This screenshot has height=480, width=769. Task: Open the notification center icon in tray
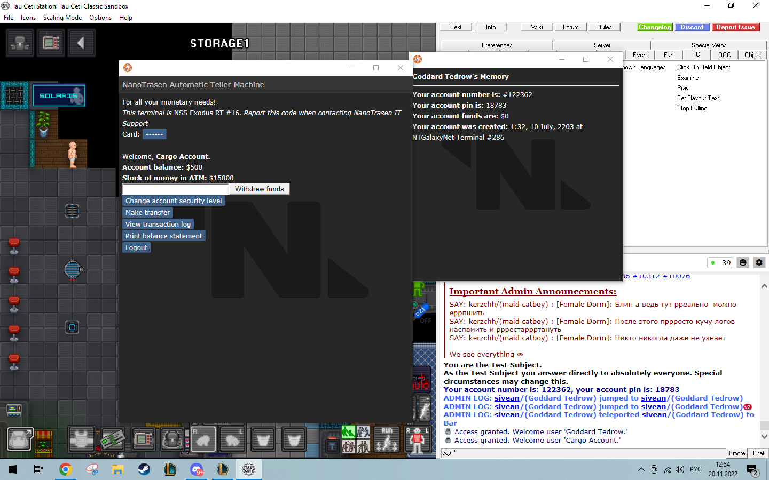click(x=753, y=470)
